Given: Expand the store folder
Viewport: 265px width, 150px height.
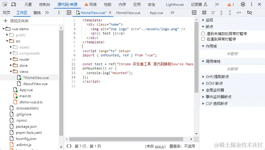Looking at the screenshot, I should (11, 65).
